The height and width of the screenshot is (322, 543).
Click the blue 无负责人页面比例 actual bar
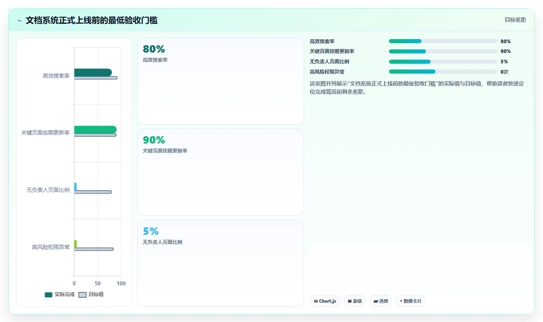[75, 187]
